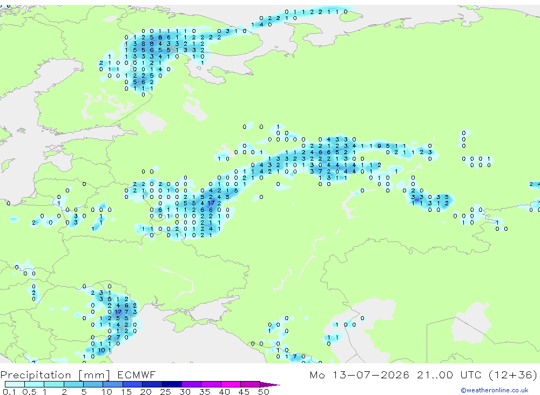Pick the 10–15 mm blue legend swatch
The image size is (540, 395).
pos(113,384)
